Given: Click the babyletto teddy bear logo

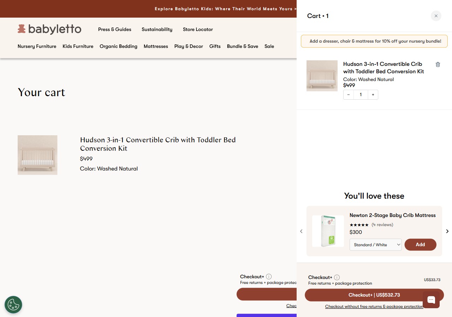Looking at the screenshot, I should pos(49,29).
